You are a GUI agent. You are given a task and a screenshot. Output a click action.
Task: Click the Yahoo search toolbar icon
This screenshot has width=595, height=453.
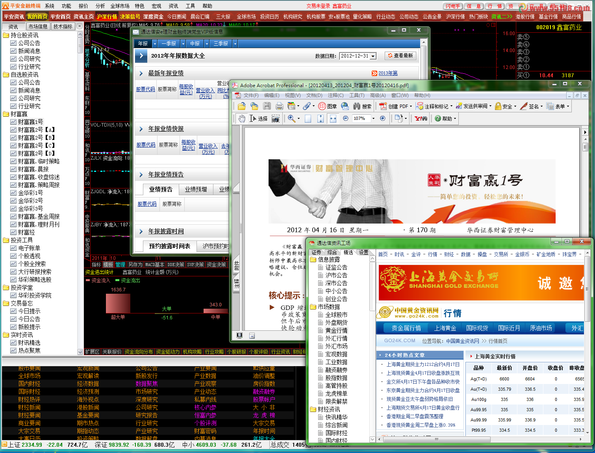coord(421,118)
